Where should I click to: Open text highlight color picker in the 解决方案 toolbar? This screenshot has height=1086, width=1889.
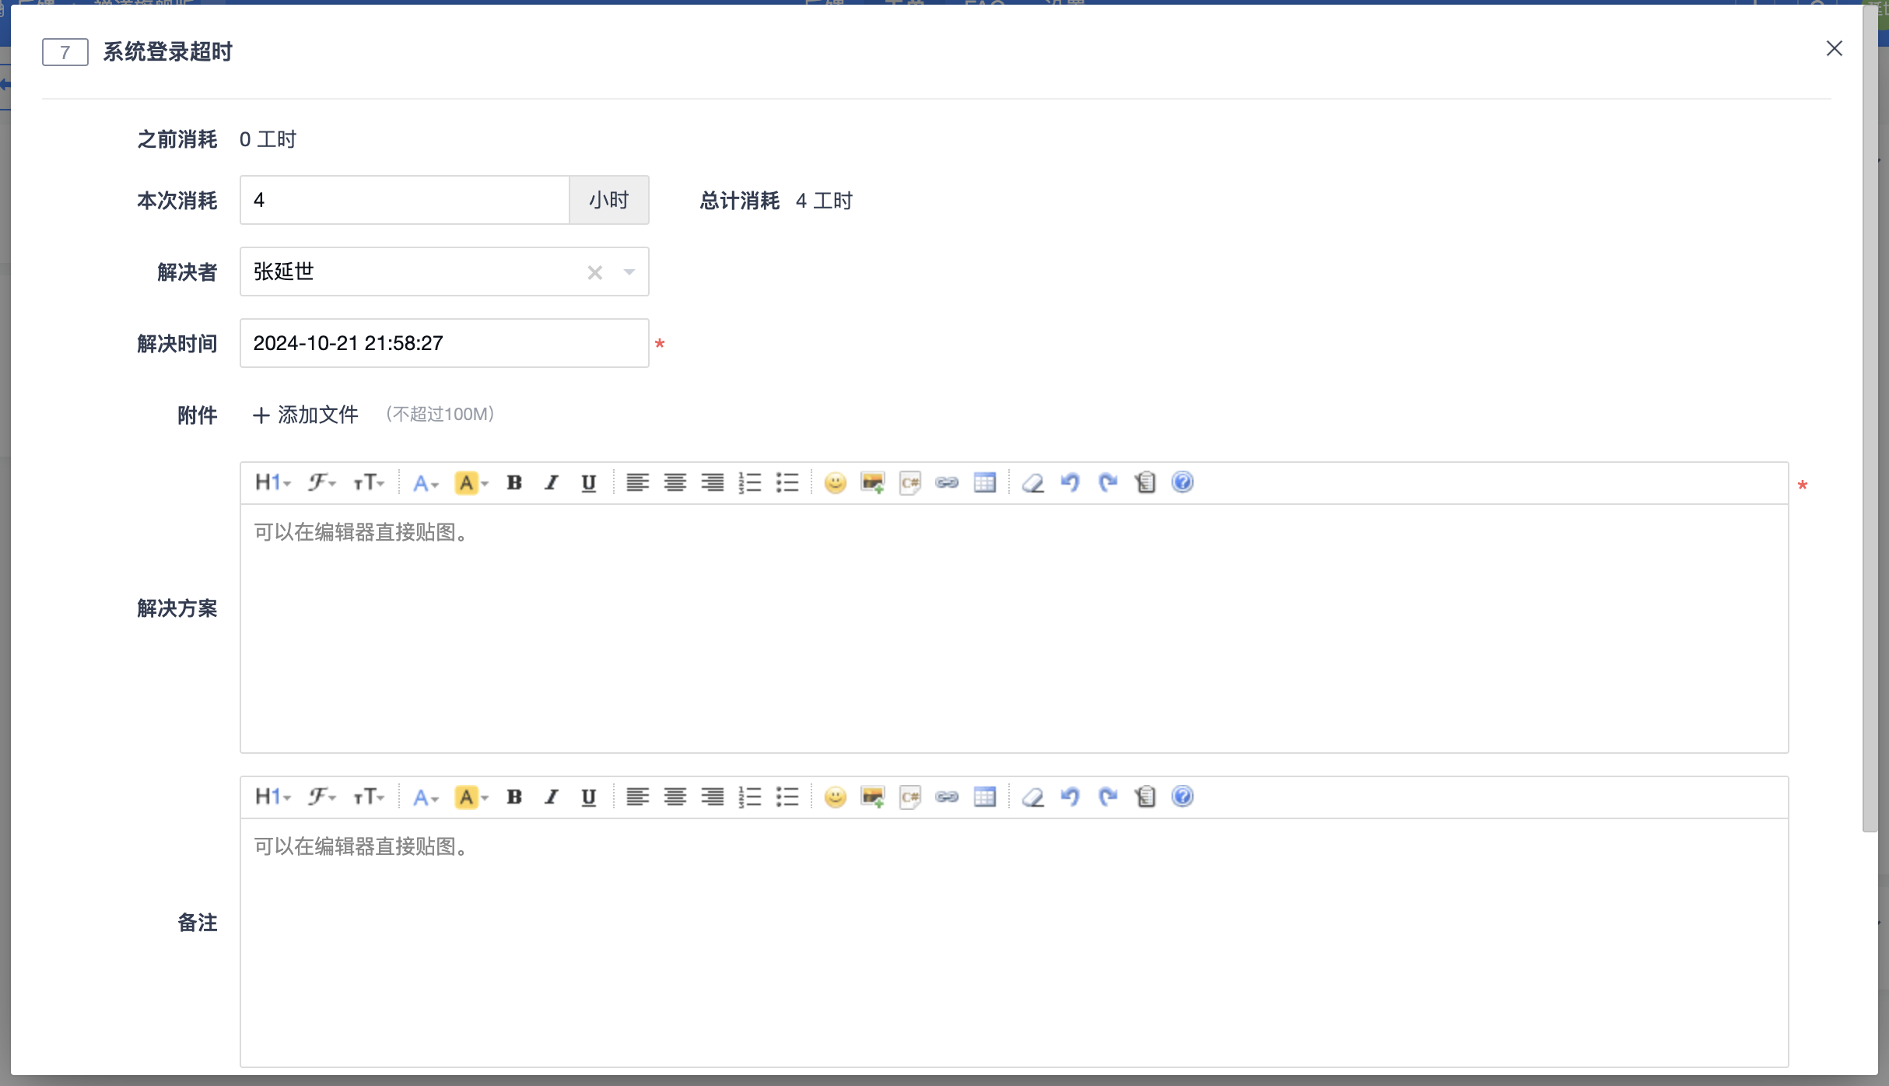coord(471,483)
